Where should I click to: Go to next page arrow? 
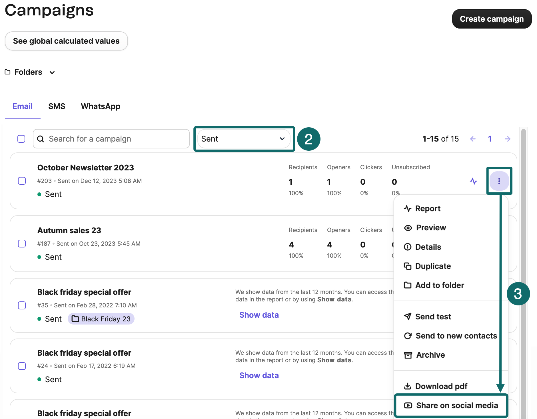pyautogui.click(x=507, y=139)
